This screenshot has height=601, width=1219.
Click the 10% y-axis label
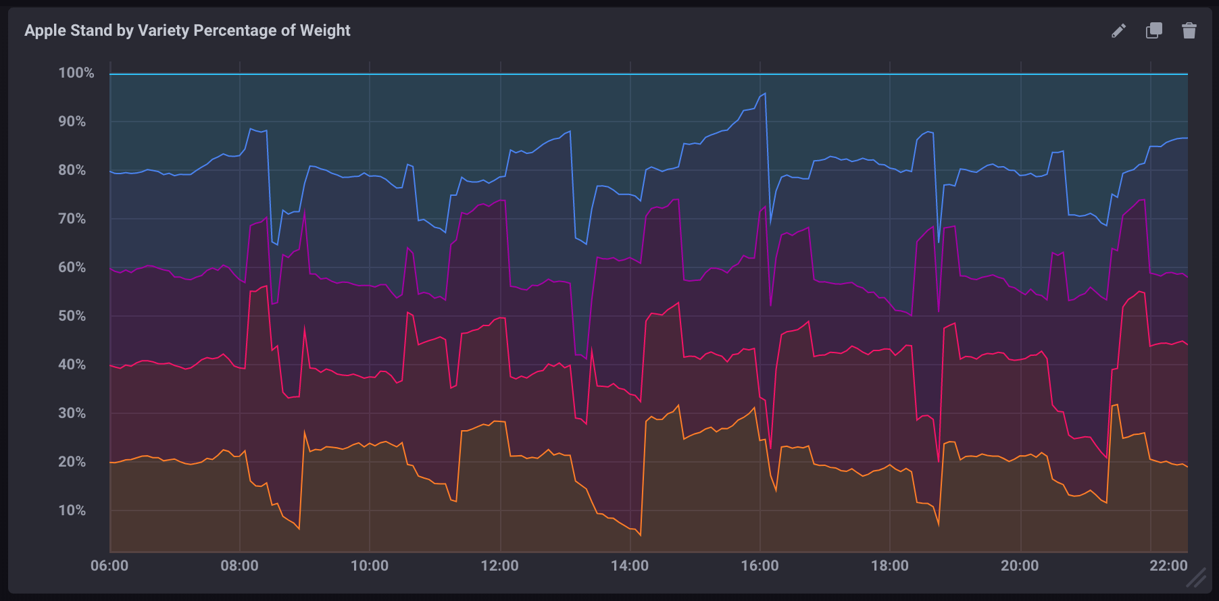[72, 511]
